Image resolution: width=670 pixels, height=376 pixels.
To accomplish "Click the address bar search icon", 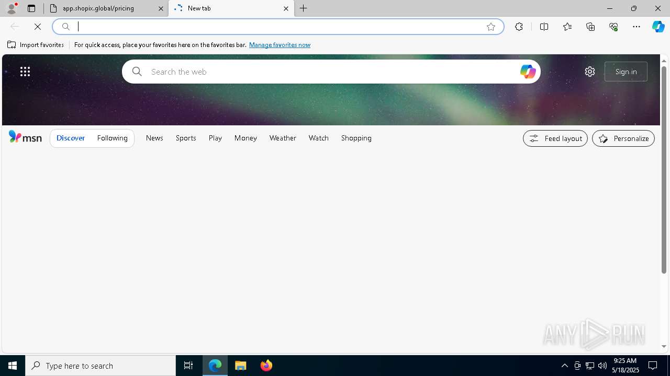I will (x=66, y=27).
